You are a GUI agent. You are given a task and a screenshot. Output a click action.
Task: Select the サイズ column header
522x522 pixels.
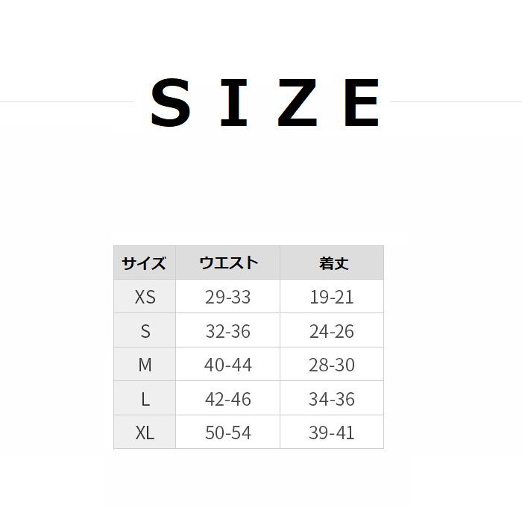(x=145, y=262)
